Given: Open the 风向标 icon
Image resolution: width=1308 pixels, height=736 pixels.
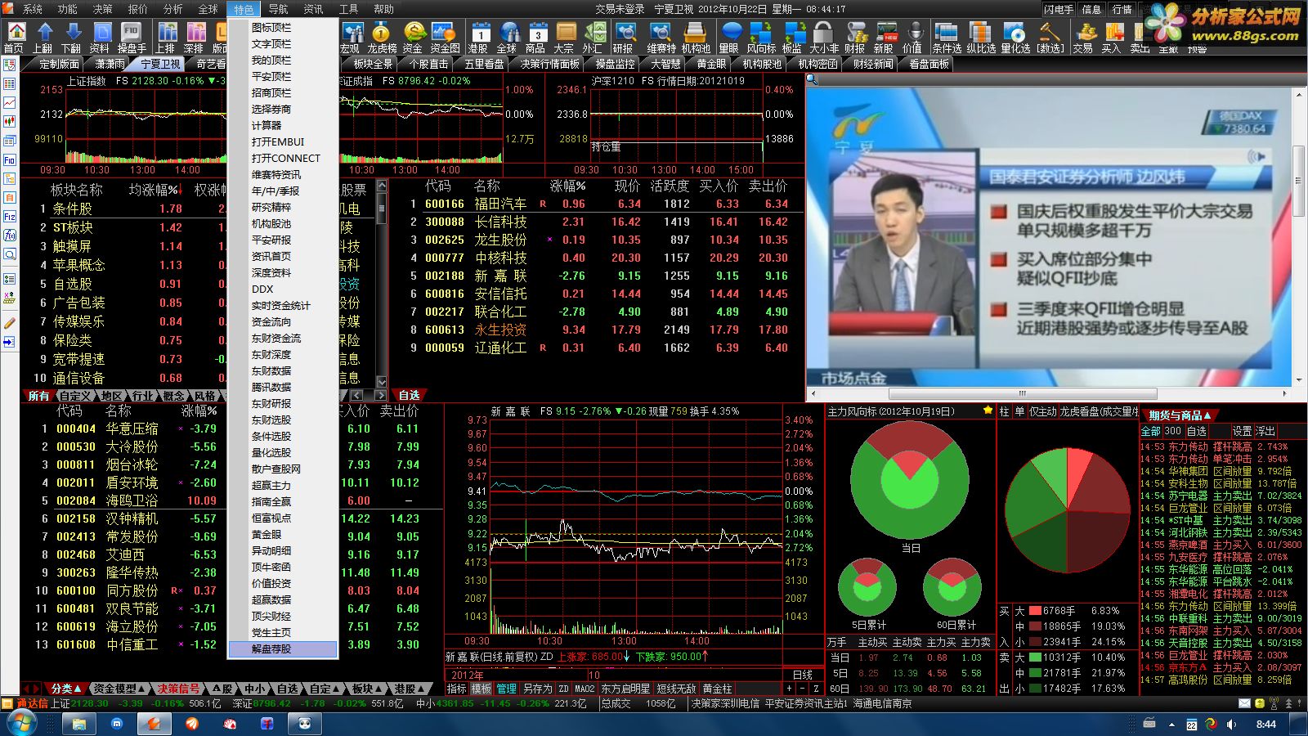Looking at the screenshot, I should click(x=761, y=38).
